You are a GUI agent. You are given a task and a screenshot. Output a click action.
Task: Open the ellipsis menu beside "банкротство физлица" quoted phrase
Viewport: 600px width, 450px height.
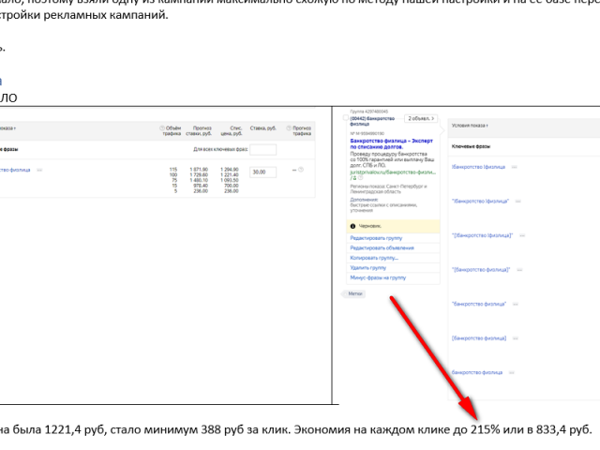[515, 304]
